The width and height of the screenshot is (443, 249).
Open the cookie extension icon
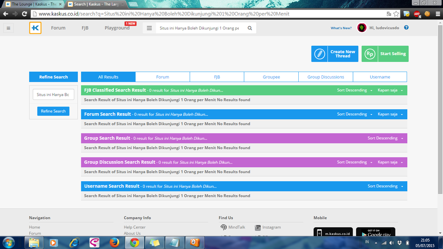tap(427, 14)
